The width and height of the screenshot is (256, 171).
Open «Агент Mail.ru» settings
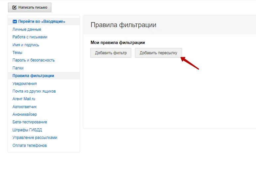pyautogui.click(x=24, y=99)
